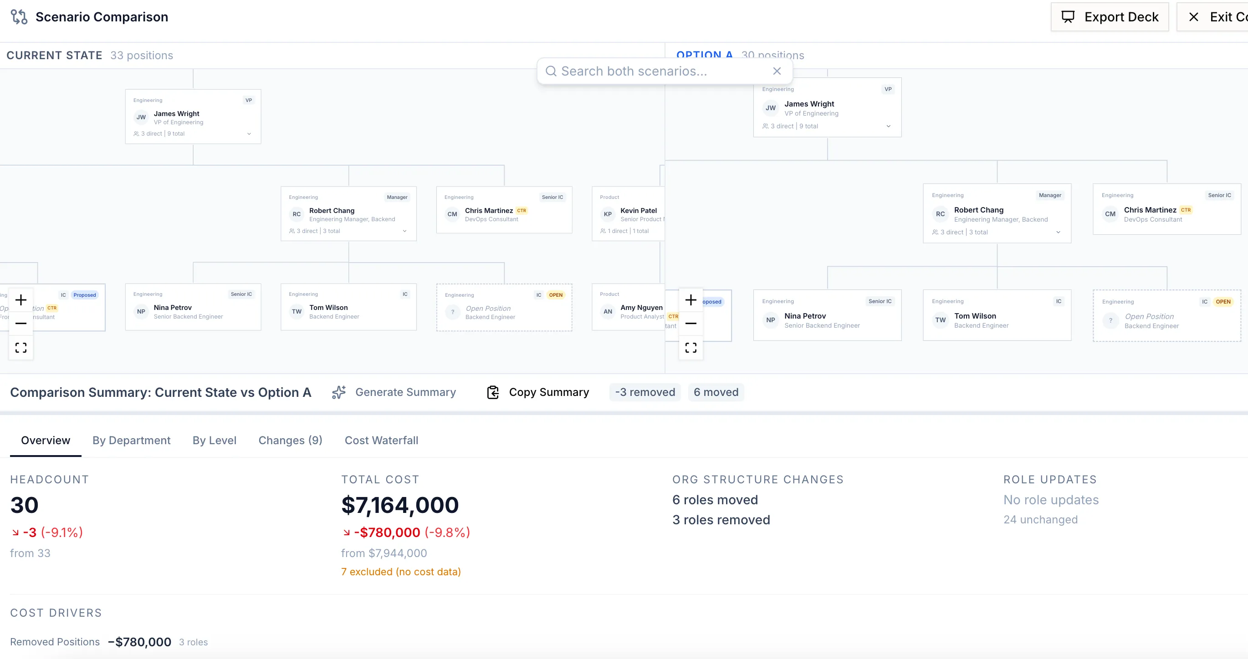The height and width of the screenshot is (659, 1248).
Task: Zoom out on the Current State chart
Action: [x=21, y=323]
